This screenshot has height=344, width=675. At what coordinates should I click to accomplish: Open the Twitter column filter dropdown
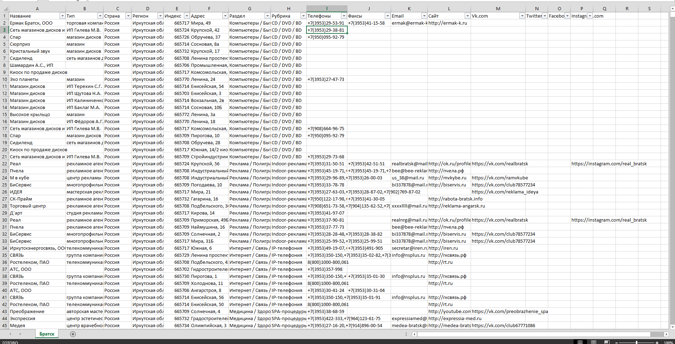545,16
